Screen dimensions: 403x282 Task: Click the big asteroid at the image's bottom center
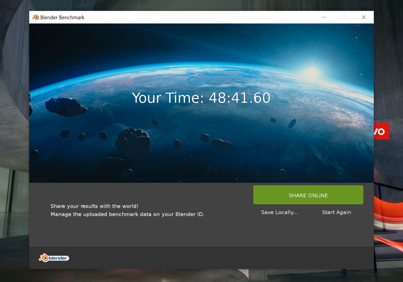[133, 141]
